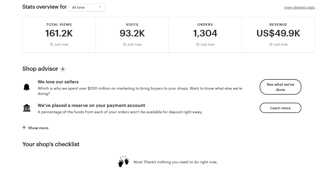333x179 pixels.
Task: Open the All time period dropdown
Action: [x=86, y=8]
